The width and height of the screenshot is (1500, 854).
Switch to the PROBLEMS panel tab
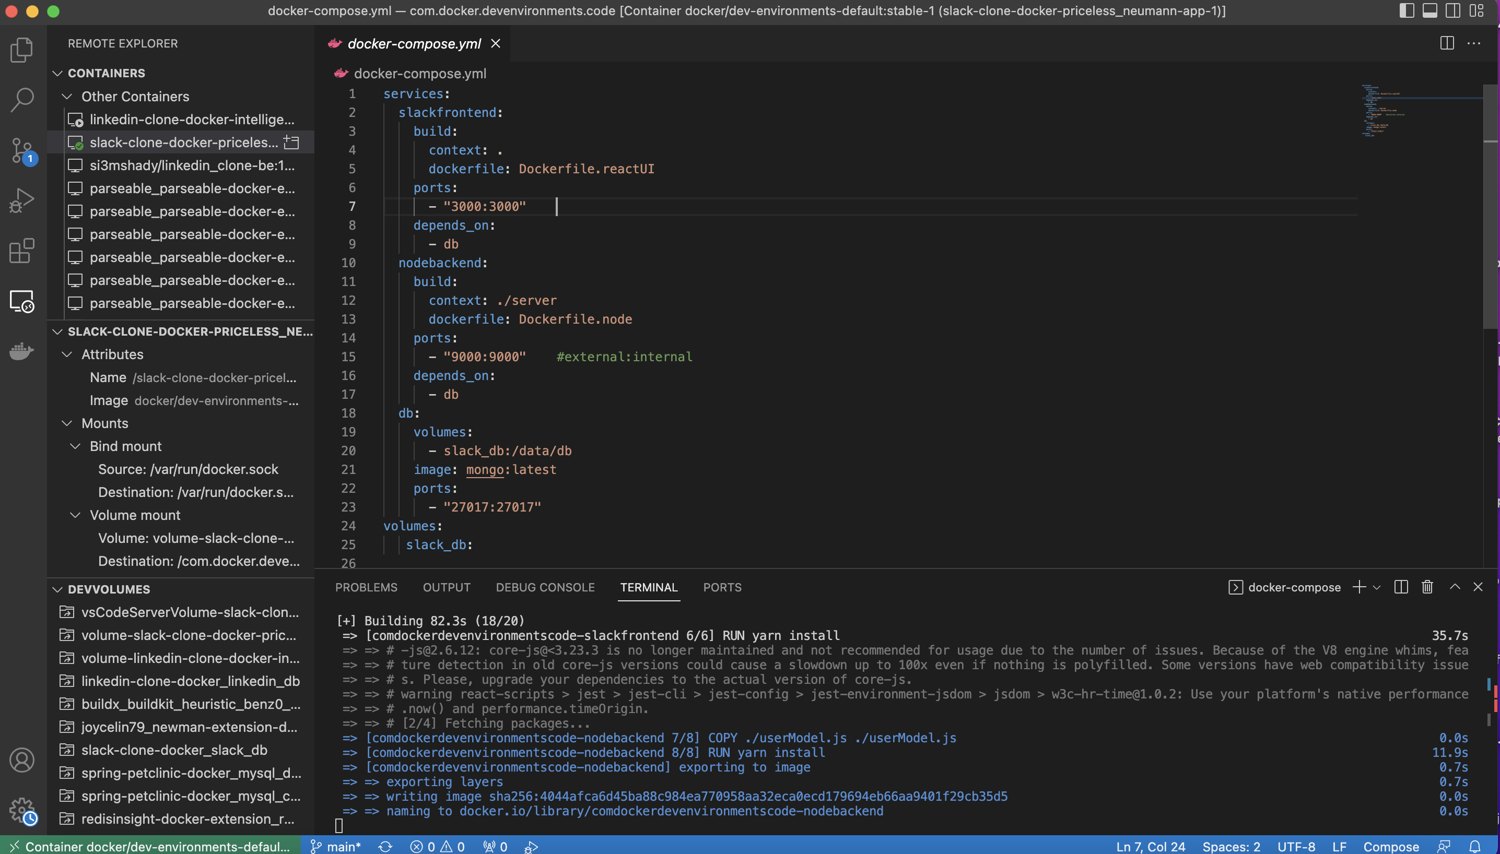(x=366, y=587)
